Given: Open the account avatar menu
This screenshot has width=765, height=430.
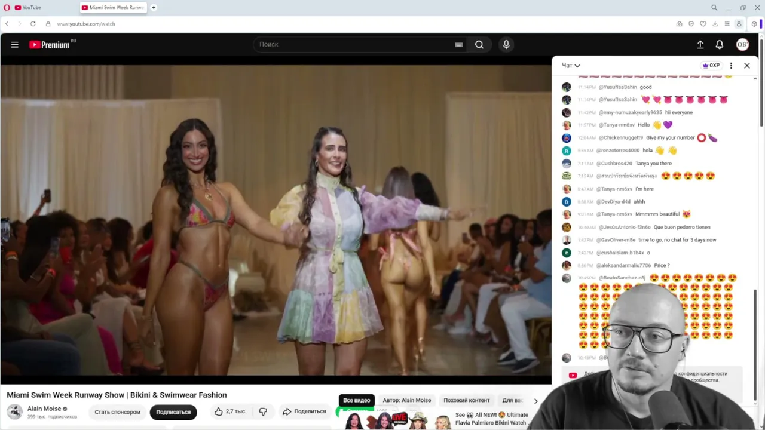Looking at the screenshot, I should coord(742,44).
